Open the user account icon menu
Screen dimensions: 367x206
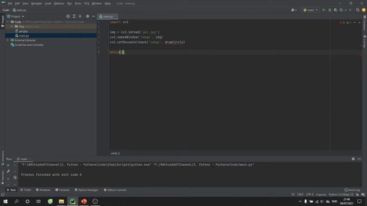(294, 10)
